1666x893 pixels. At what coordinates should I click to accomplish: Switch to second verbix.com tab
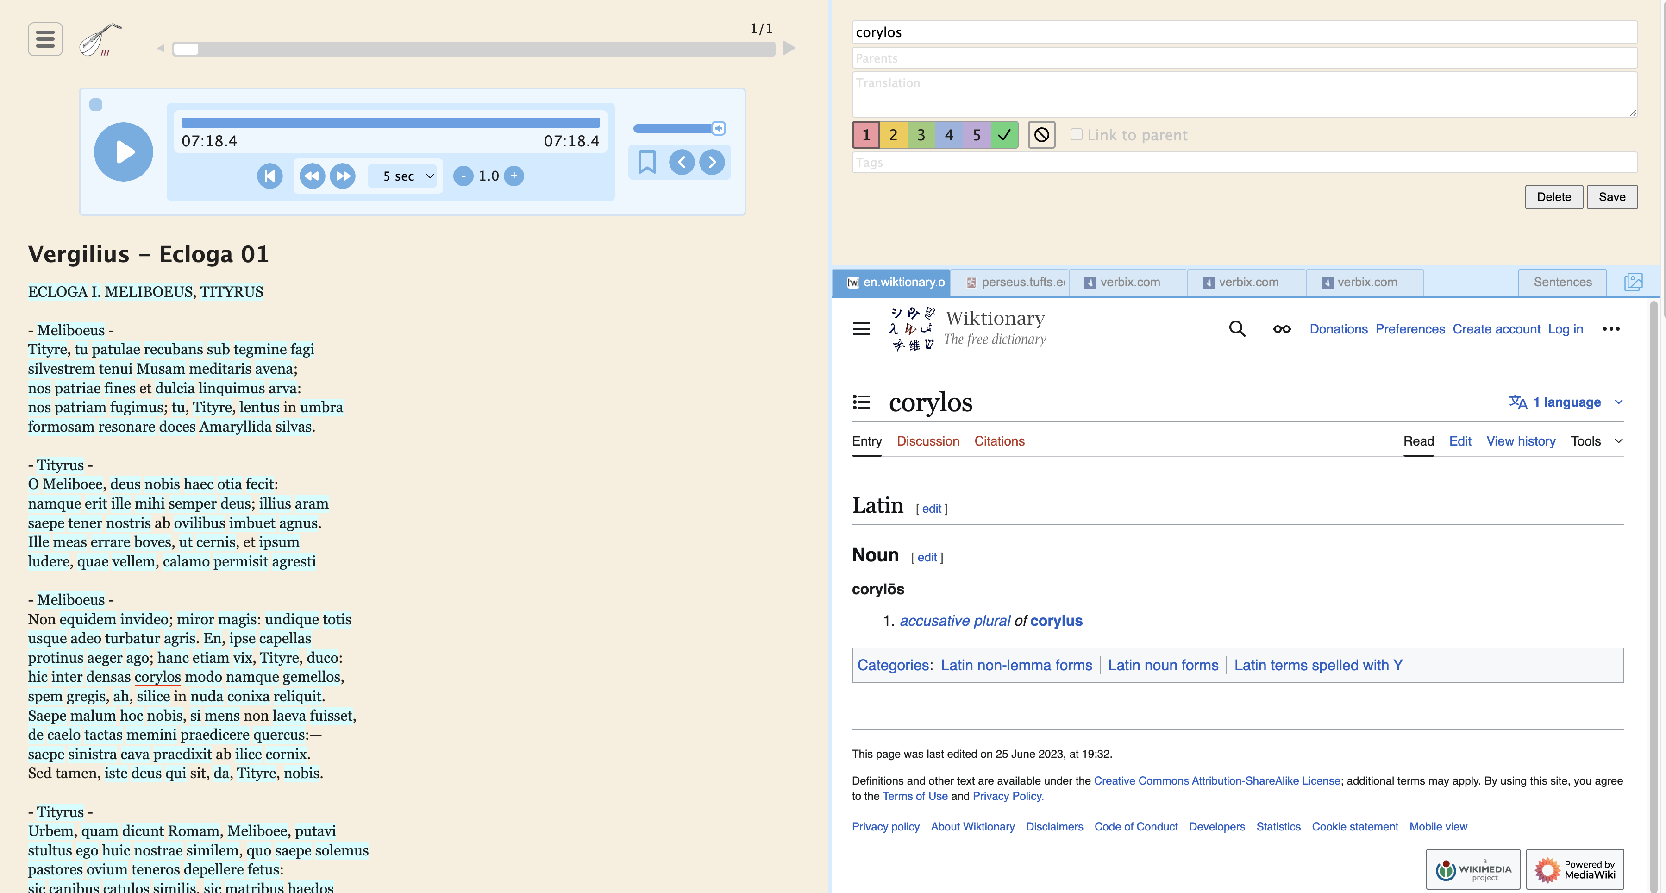(1247, 283)
